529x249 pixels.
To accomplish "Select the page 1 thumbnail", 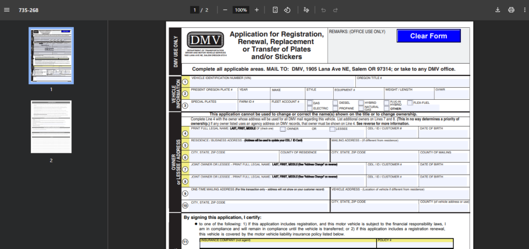I will 51,55.
